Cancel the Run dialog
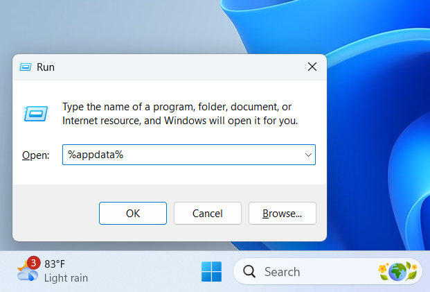 pyautogui.click(x=208, y=213)
